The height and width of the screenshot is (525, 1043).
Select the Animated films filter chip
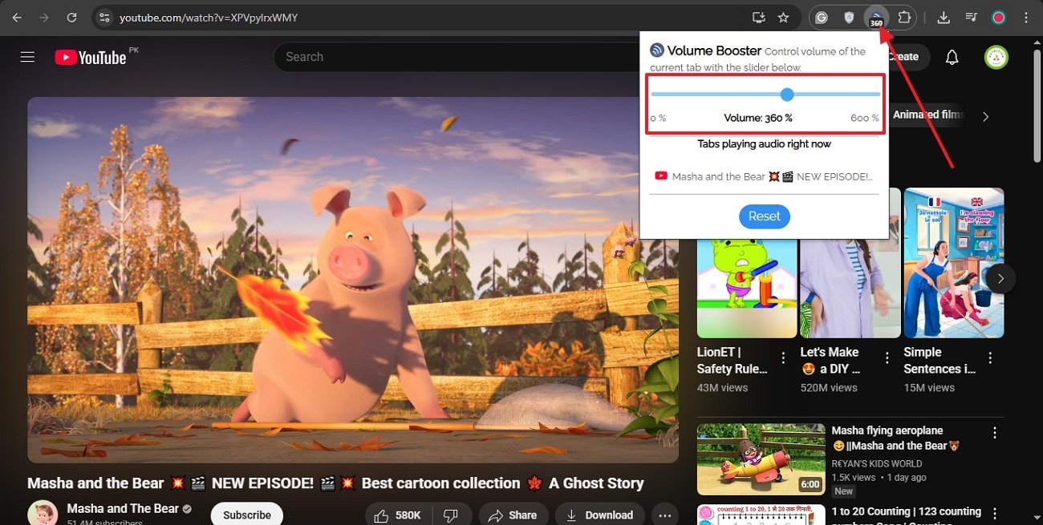click(x=927, y=115)
